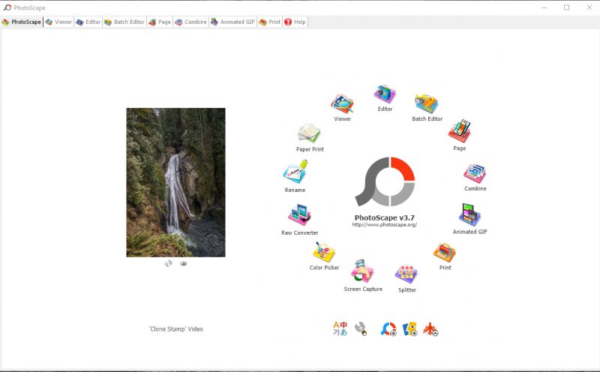Switch to the Animated GIF tab
Viewport: 600px width, 372px height.
point(232,22)
